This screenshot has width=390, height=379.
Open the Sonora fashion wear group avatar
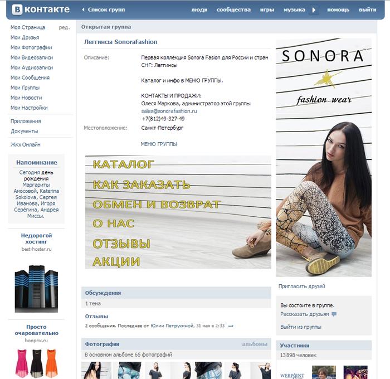point(324,157)
